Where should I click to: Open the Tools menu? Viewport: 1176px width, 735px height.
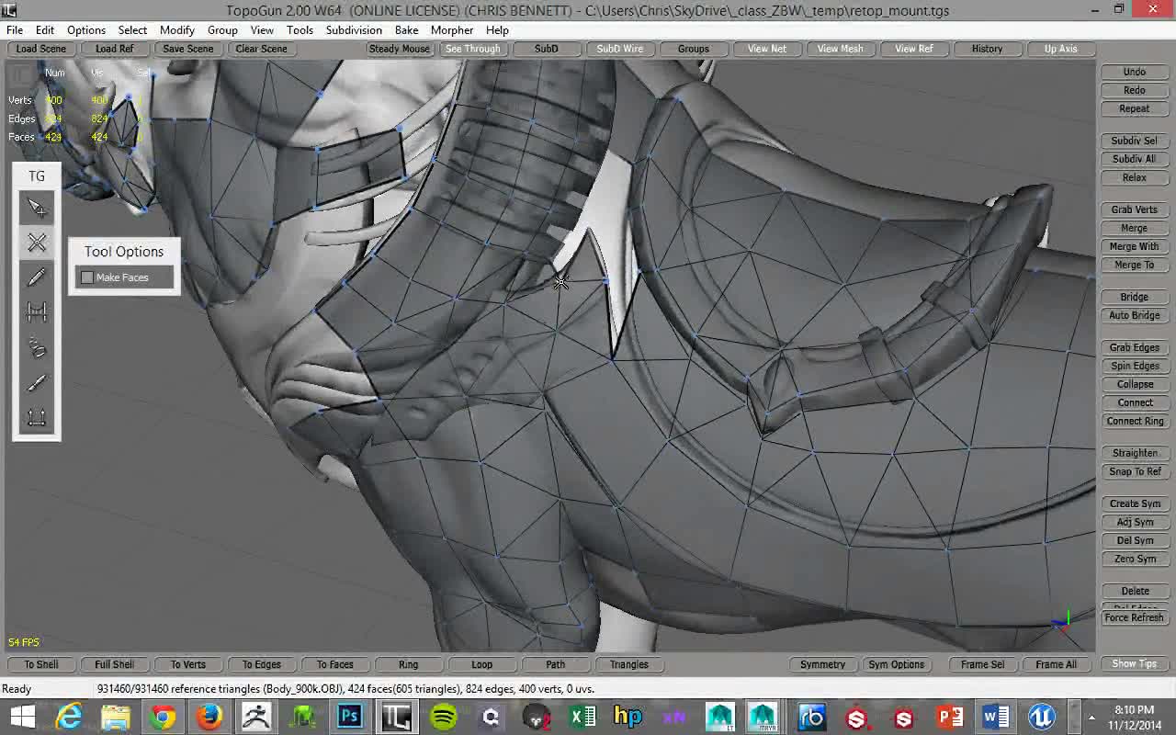point(300,29)
